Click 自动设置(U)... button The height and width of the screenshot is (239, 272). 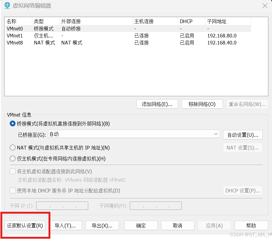point(243,135)
